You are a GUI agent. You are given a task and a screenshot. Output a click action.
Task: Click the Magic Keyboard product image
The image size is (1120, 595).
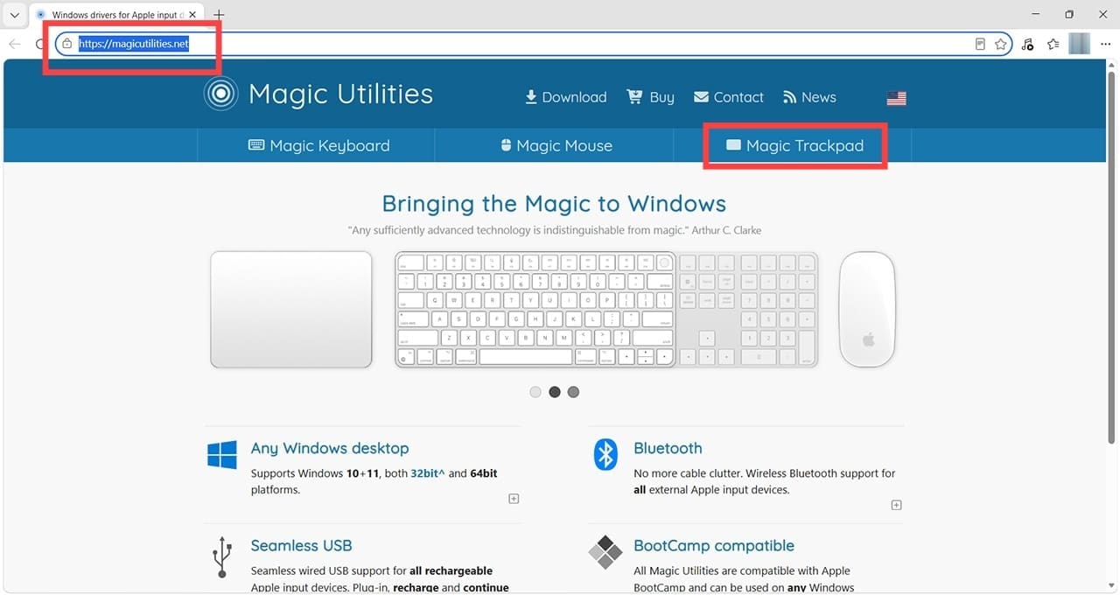click(605, 309)
